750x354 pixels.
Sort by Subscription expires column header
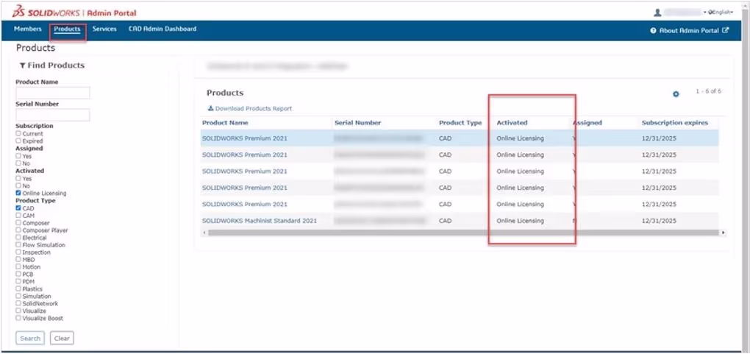click(x=675, y=123)
